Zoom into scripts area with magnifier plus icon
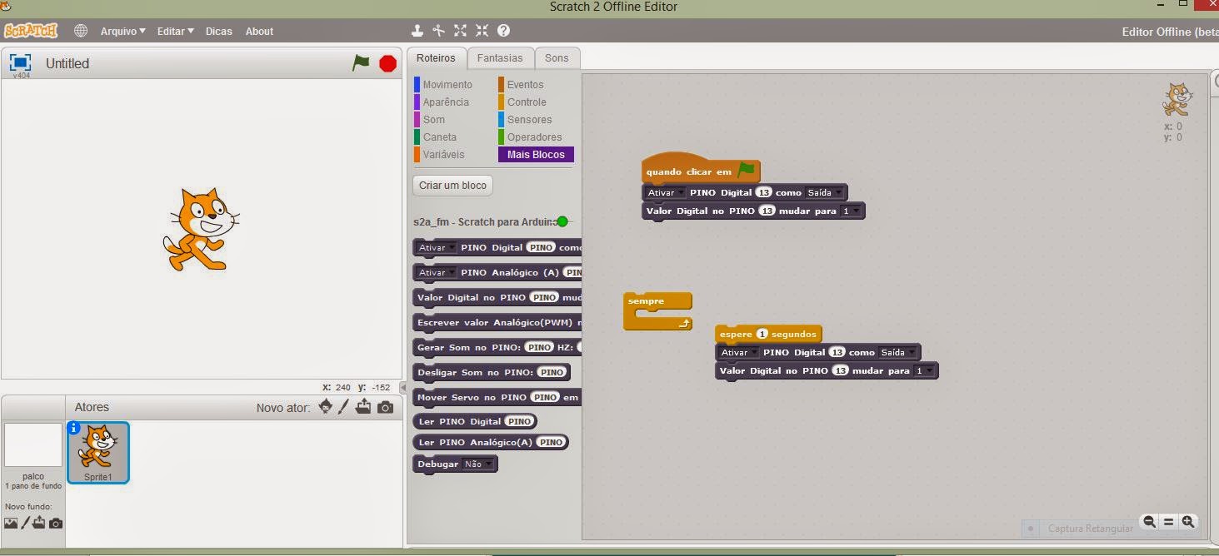The width and height of the screenshot is (1219, 556). click(x=1189, y=522)
